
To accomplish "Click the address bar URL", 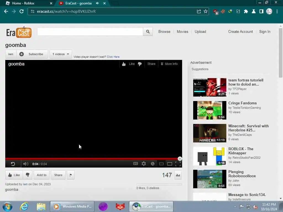I will pyautogui.click(x=66, y=11).
